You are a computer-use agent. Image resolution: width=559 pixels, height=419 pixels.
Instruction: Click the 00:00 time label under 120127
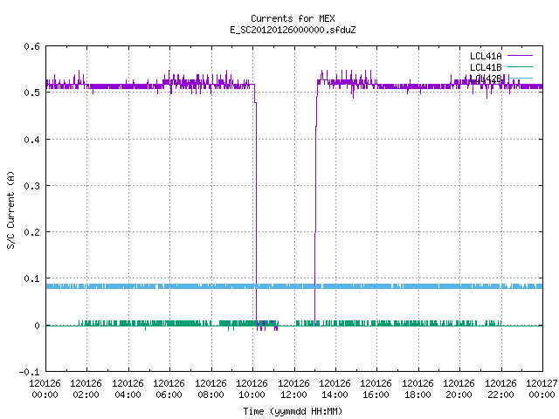click(542, 395)
